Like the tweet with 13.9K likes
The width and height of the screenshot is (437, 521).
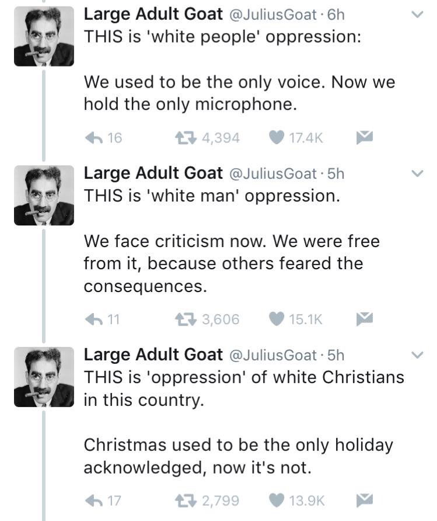click(x=278, y=500)
